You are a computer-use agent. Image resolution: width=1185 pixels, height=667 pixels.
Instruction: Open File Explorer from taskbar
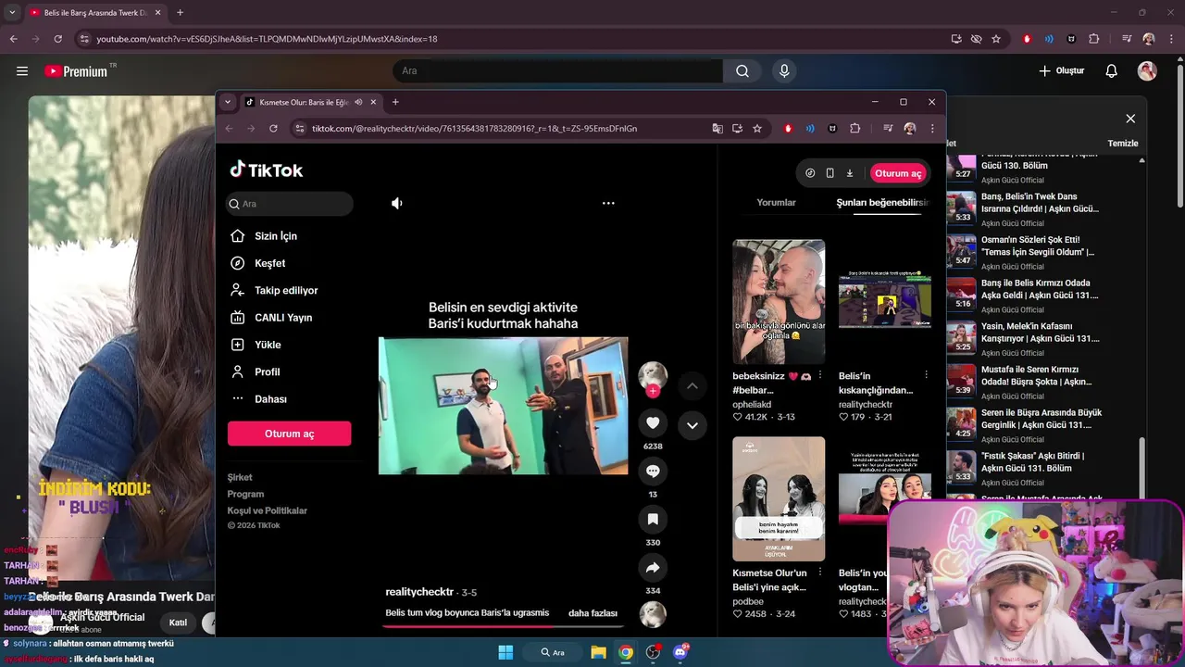click(x=598, y=652)
